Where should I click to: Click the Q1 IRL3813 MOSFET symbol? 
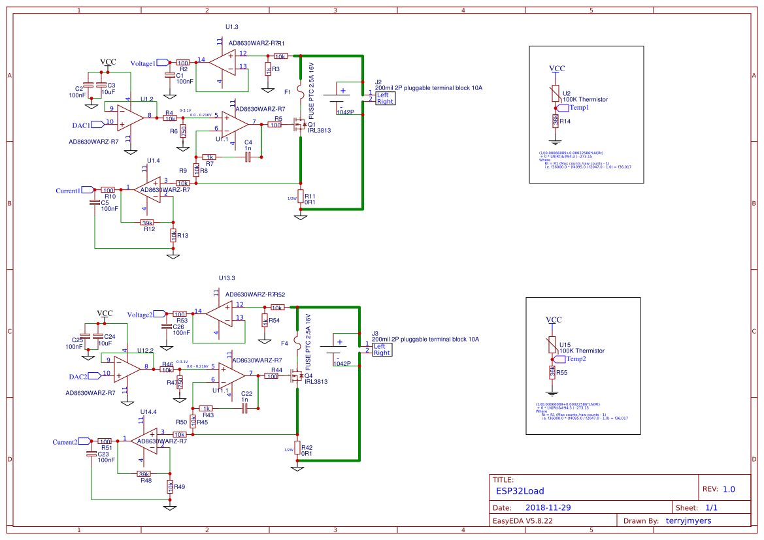coord(299,125)
